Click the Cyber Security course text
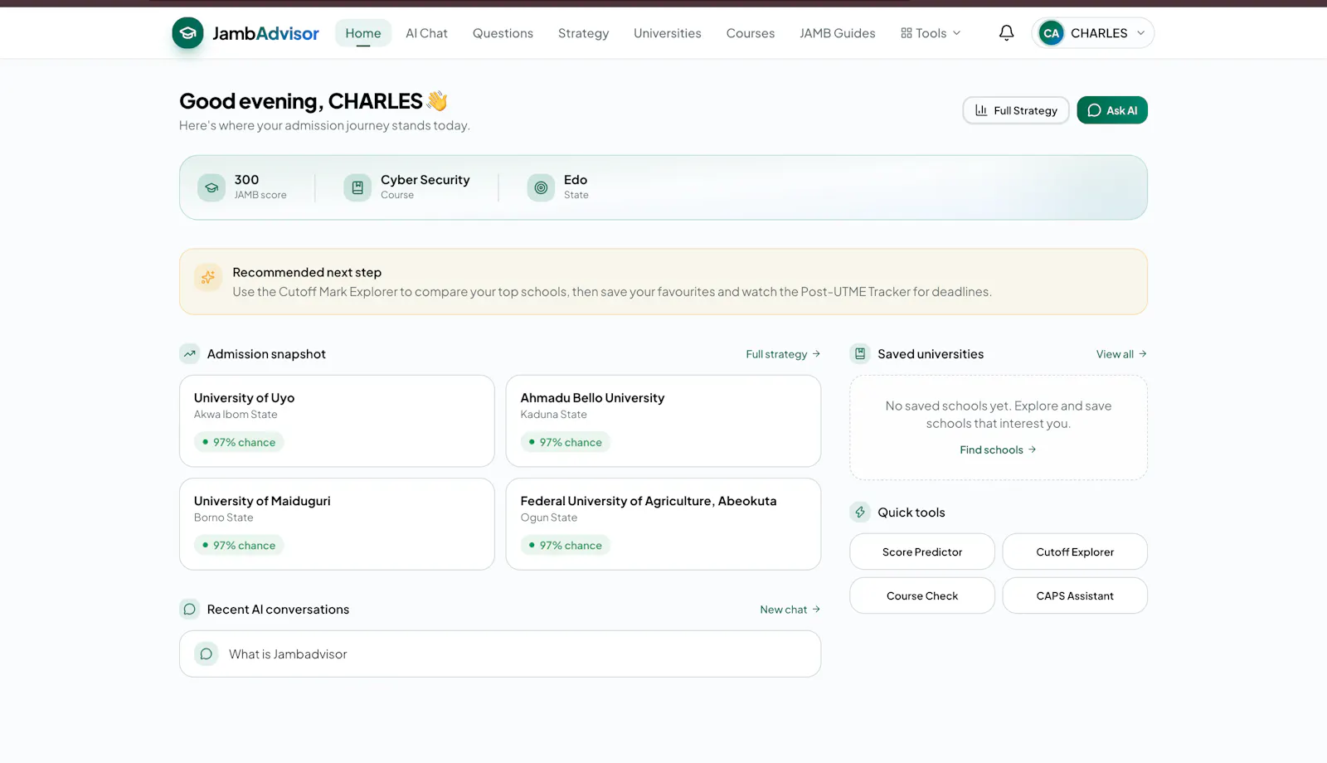Viewport: 1327px width, 763px height. pos(425,180)
